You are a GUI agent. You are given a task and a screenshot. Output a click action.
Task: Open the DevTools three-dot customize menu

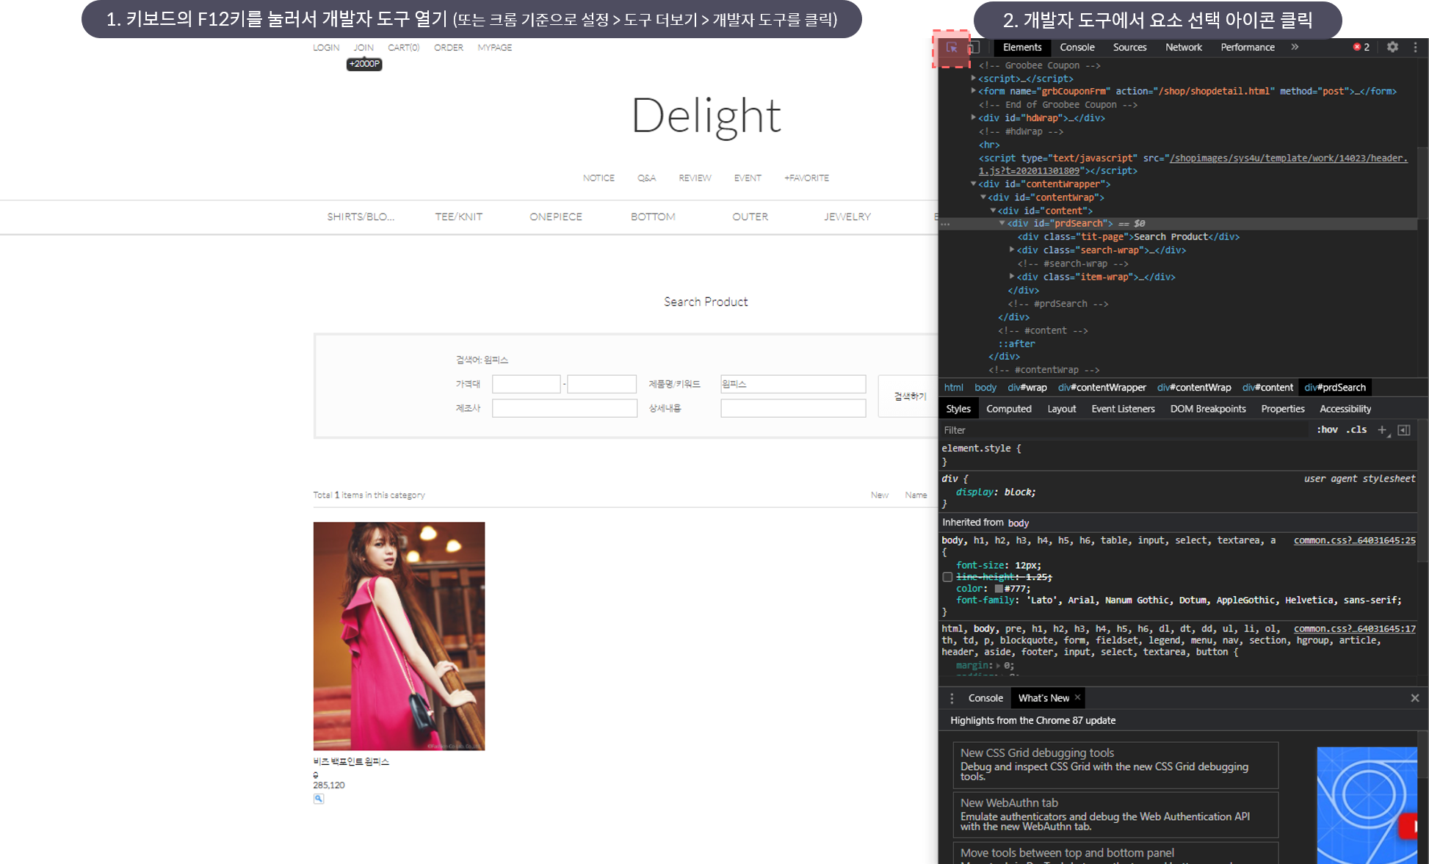(1415, 47)
